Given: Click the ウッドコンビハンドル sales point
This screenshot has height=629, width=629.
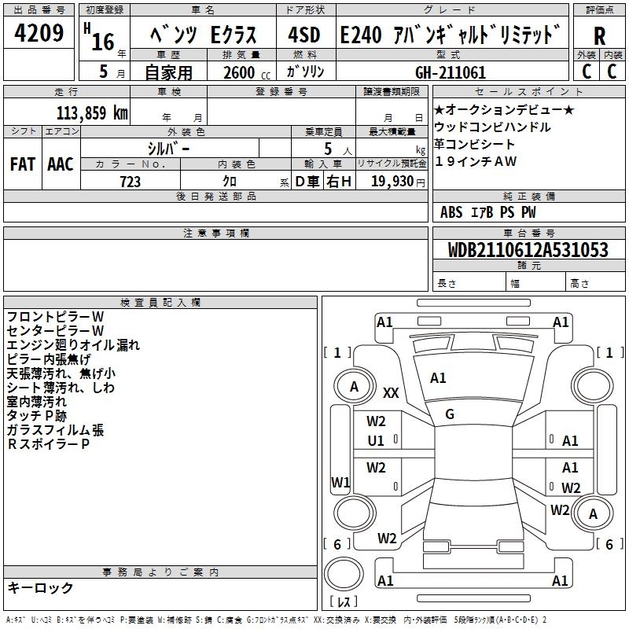Looking at the screenshot, I should (492, 127).
